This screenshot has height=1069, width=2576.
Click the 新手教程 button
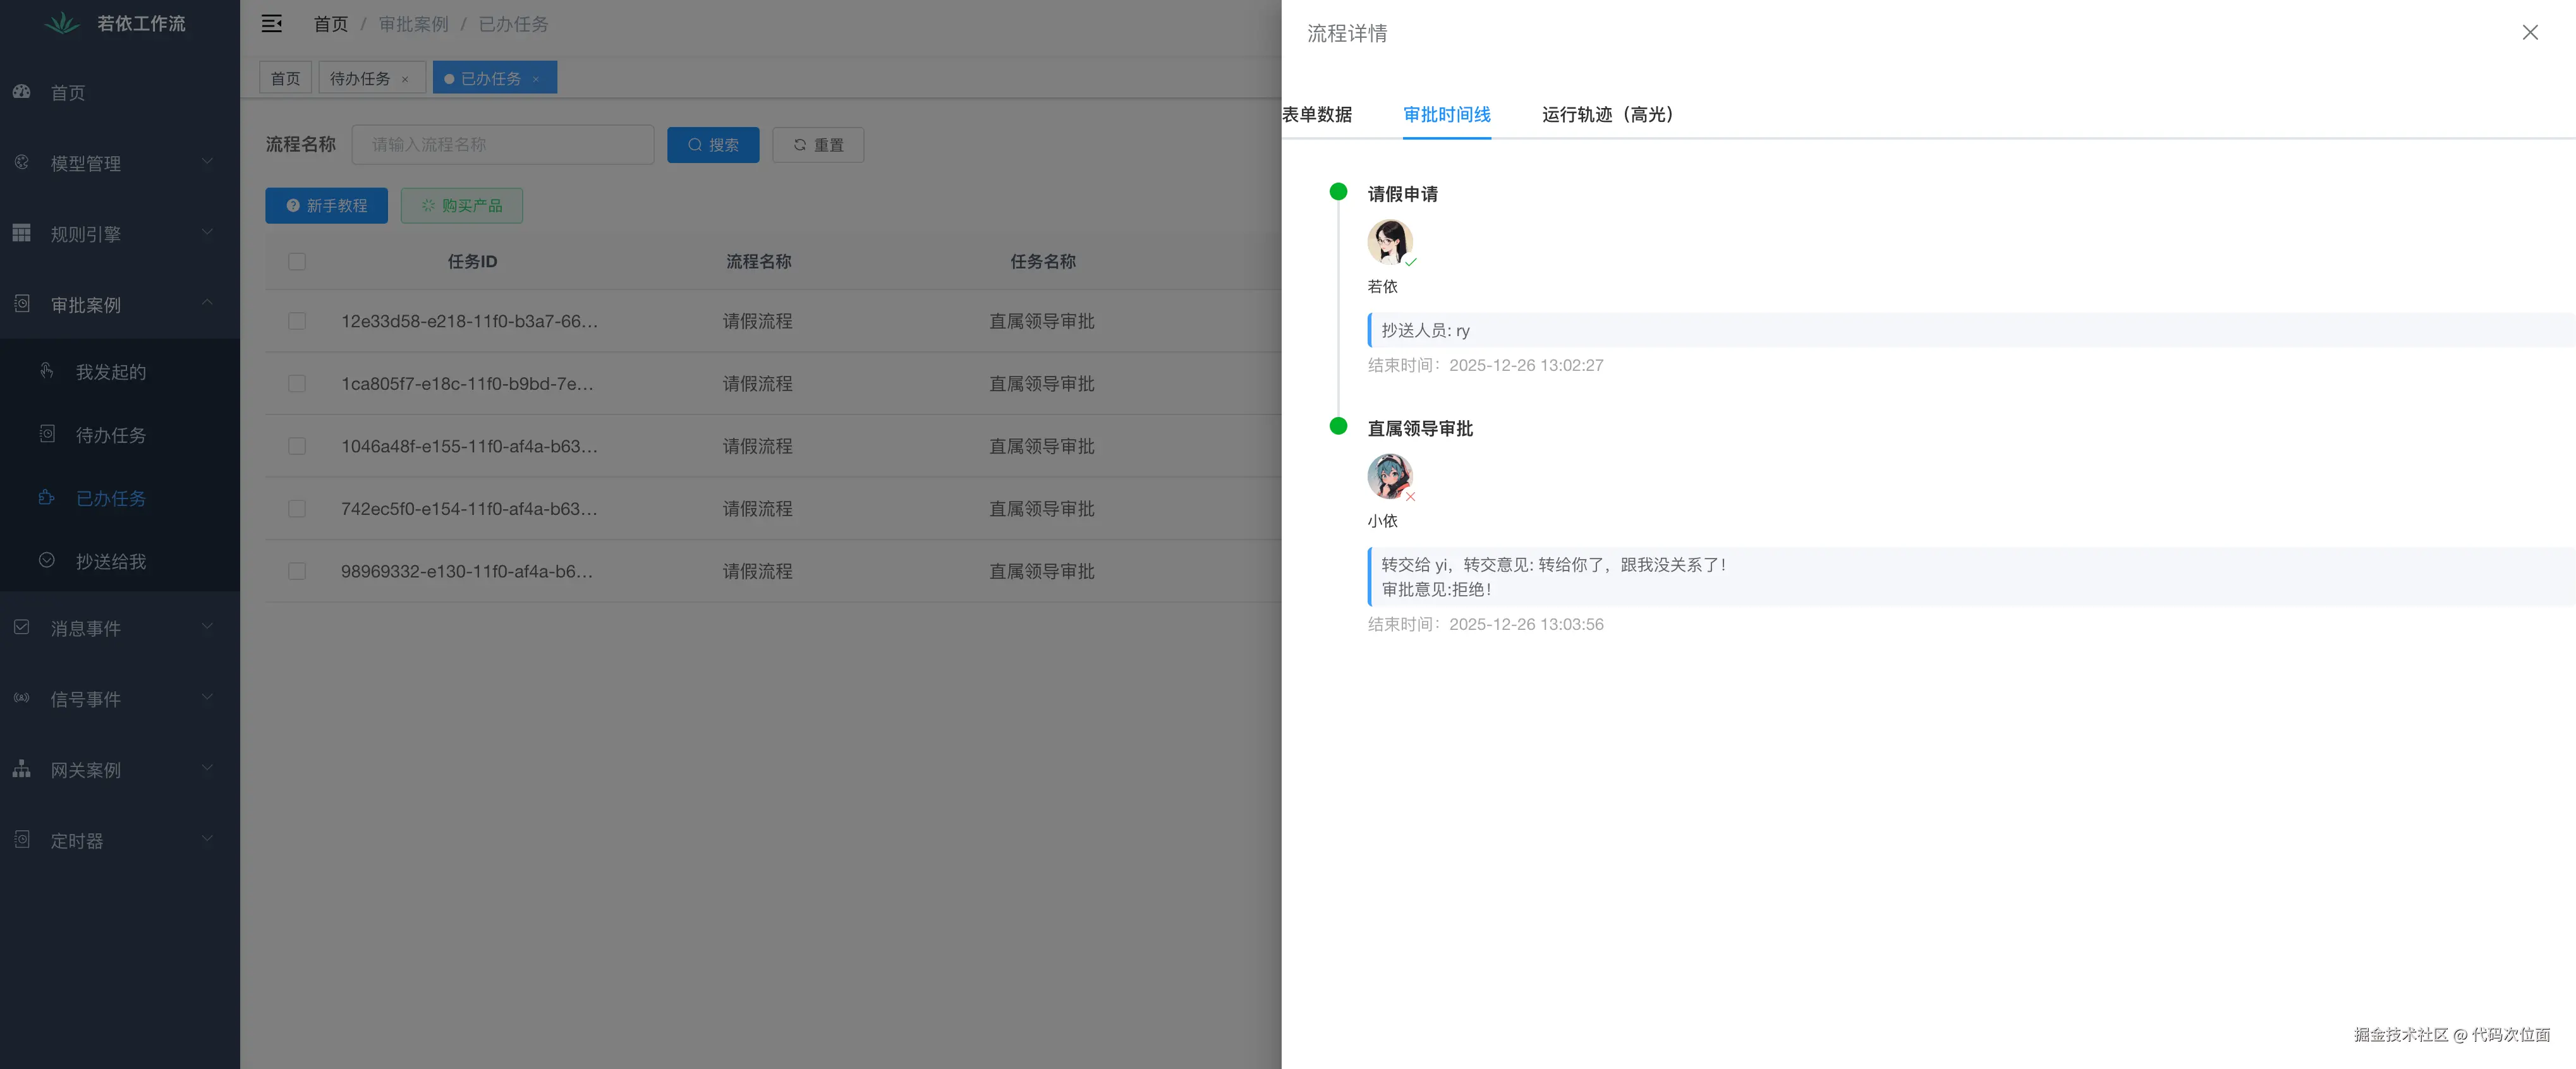coord(326,205)
